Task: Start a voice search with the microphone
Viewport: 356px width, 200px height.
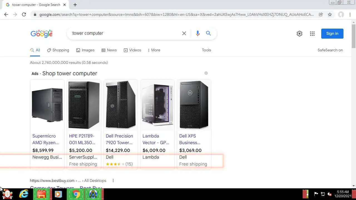Action: pos(198,33)
